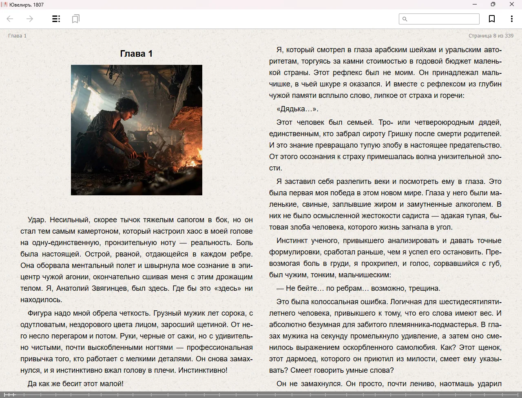Click the book app icon in title bar

click(x=4, y=4)
